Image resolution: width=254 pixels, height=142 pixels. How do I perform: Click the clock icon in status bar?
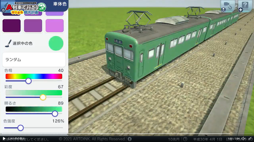185,139
